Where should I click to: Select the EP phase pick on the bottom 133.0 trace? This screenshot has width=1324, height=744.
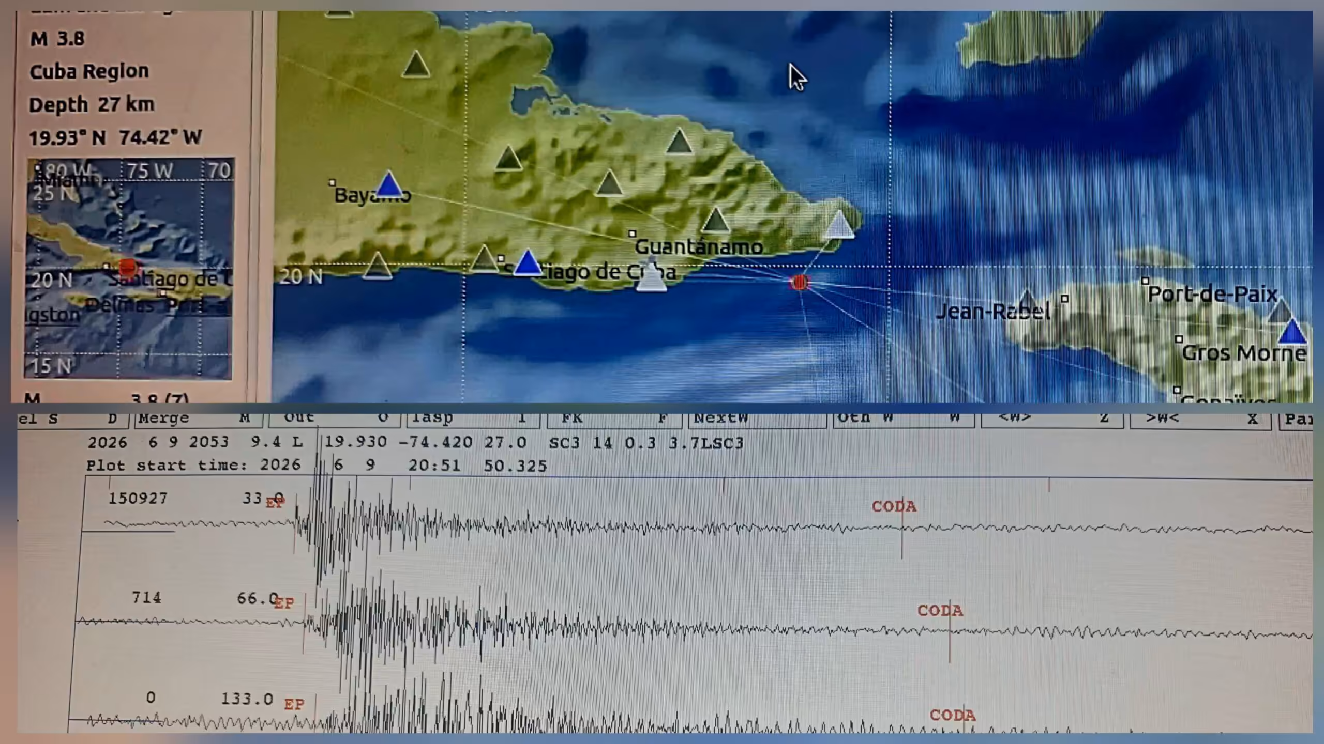point(294,704)
